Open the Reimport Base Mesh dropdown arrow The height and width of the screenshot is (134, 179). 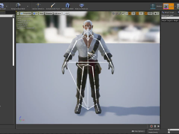tap(28, 6)
